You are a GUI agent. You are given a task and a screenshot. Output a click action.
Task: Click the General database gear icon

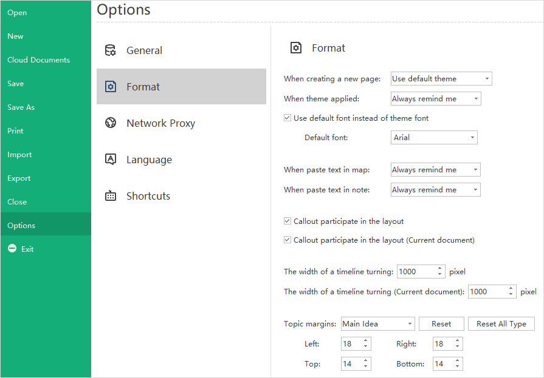coord(110,50)
